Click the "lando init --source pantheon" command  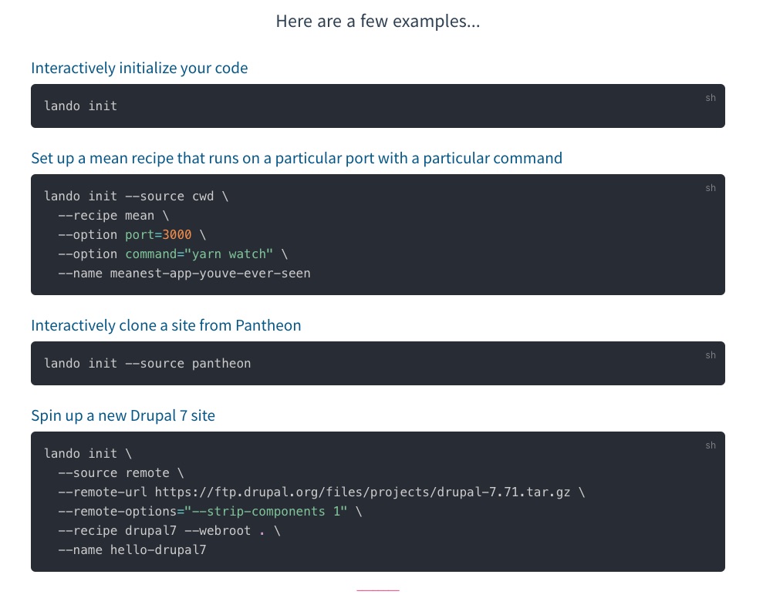[x=147, y=363]
